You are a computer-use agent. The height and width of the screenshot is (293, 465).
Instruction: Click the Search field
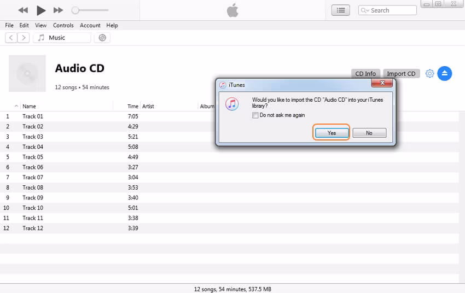[x=387, y=10]
